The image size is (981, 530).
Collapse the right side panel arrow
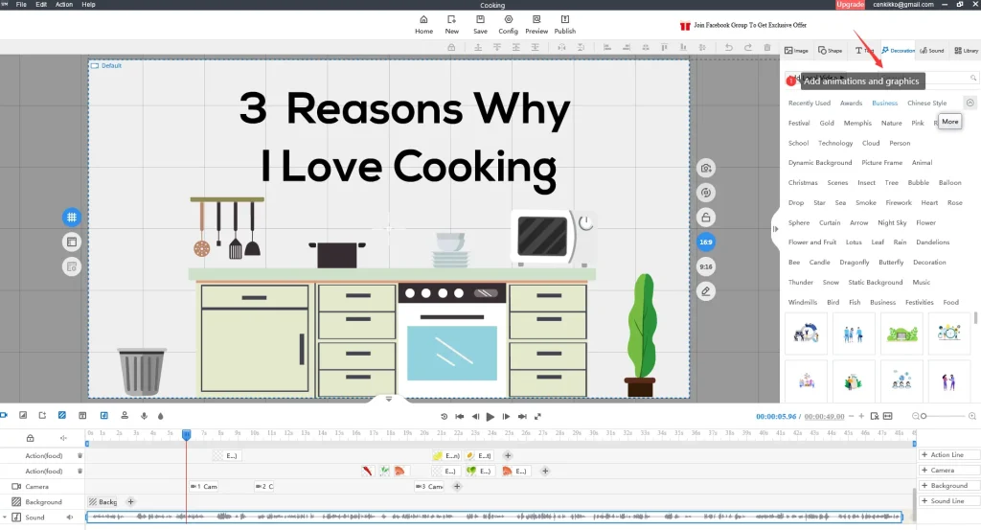(775, 228)
